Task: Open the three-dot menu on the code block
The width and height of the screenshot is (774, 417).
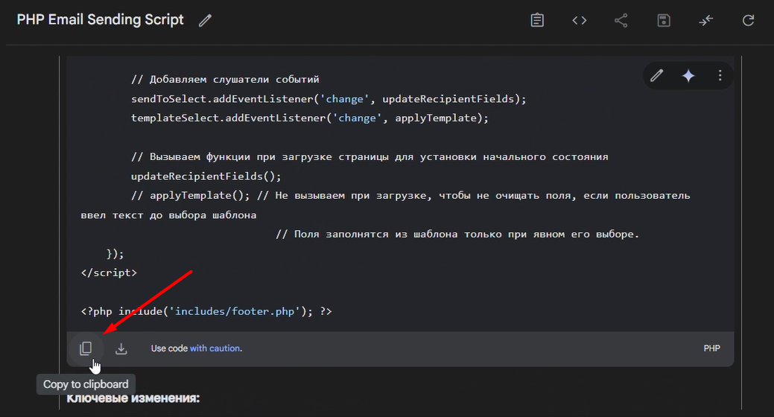Action: point(720,75)
